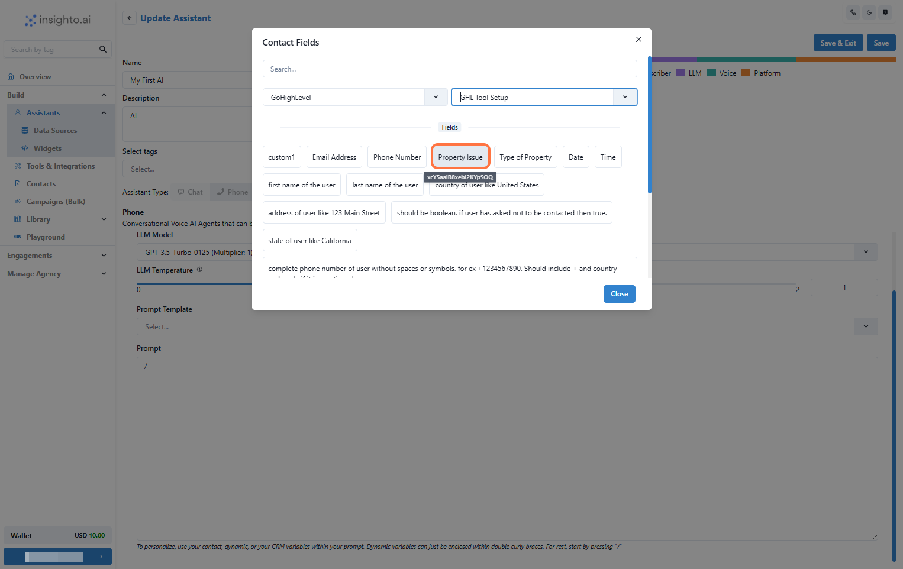Open the Prompt Template dropdown arrow

coord(866,326)
